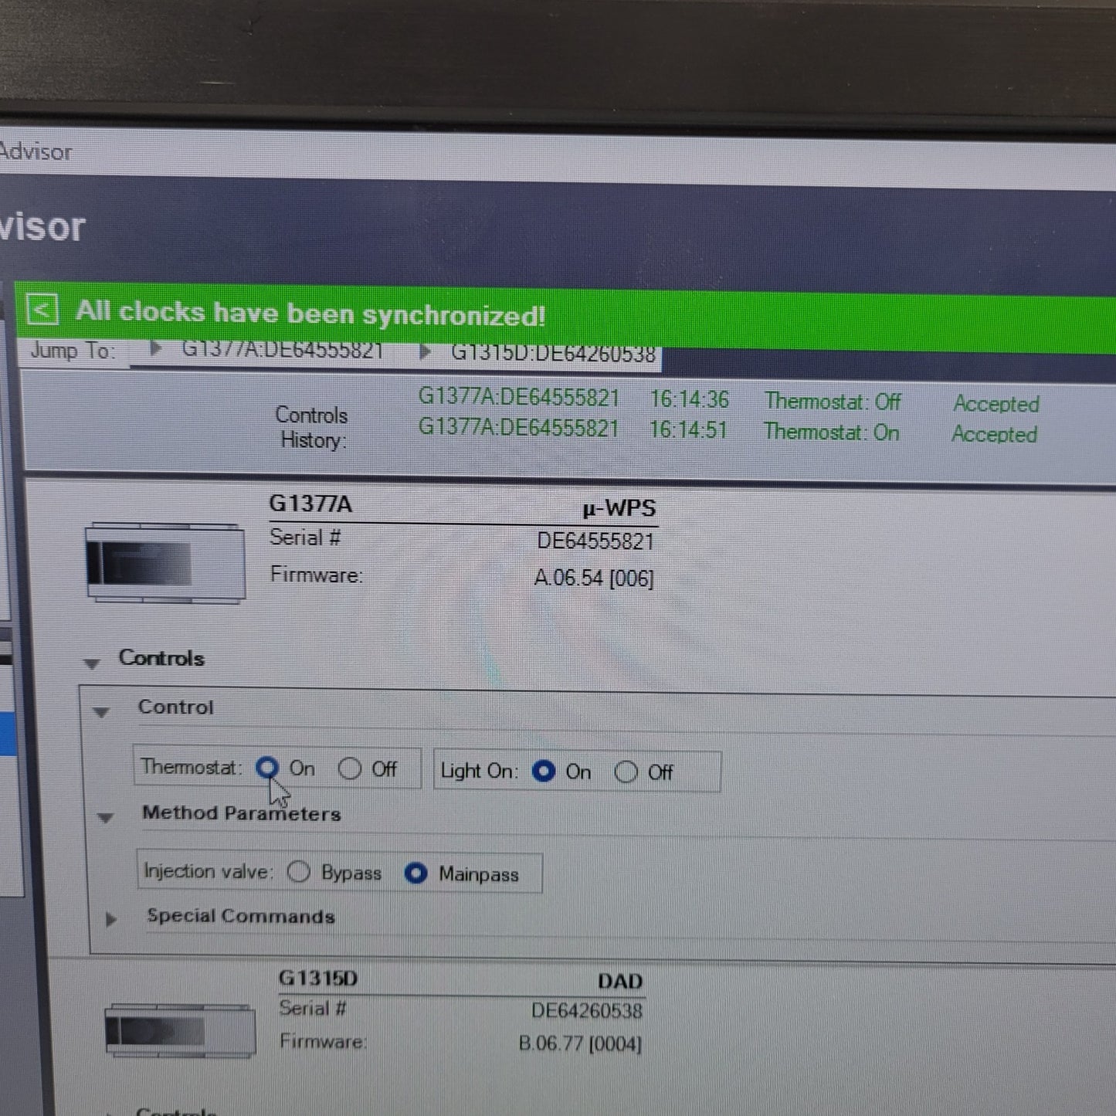Expand the Special Commands subsection

(111, 919)
